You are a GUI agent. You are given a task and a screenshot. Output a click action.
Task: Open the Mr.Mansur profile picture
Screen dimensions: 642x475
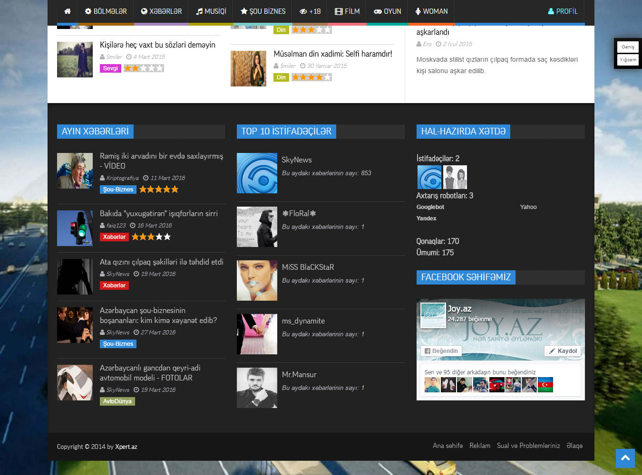click(x=257, y=388)
